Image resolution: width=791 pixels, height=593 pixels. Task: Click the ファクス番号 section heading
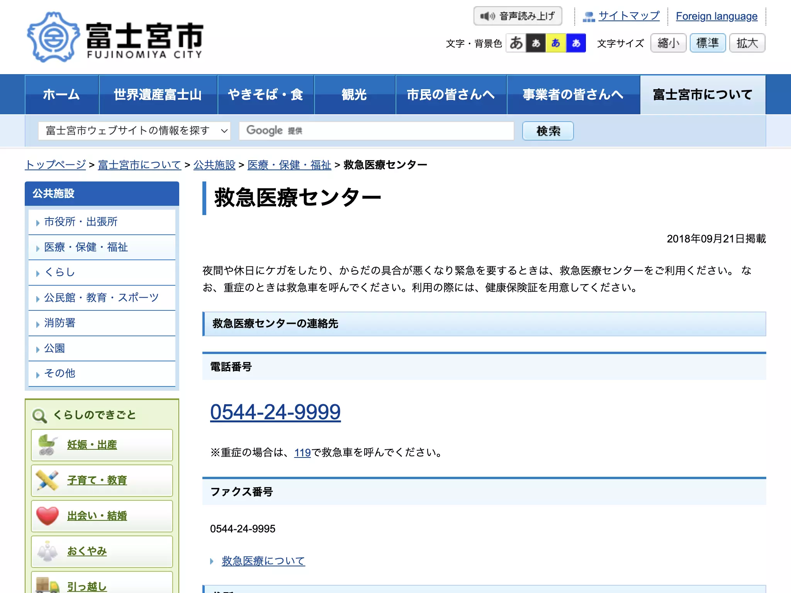tap(484, 492)
